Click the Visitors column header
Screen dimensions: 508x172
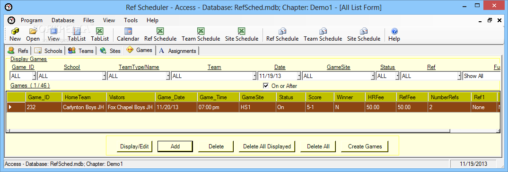[x=131, y=97]
